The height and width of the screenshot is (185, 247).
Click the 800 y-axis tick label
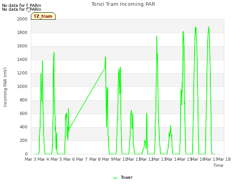pyautogui.click(x=24, y=100)
